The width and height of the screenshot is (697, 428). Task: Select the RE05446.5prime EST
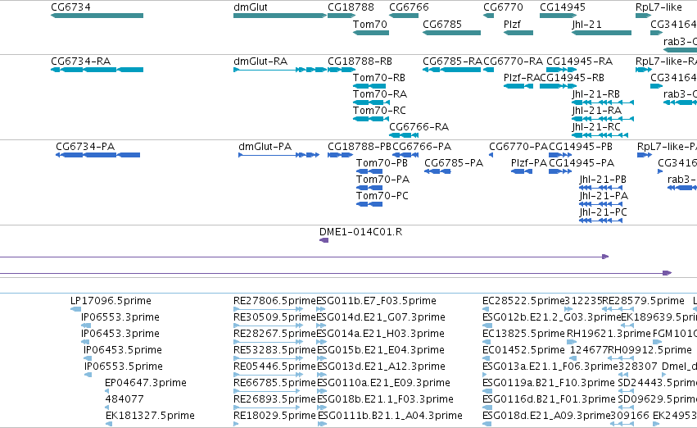tap(268, 375)
